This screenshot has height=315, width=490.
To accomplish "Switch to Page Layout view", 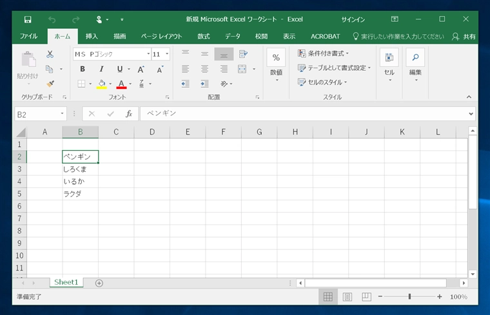I will point(347,296).
